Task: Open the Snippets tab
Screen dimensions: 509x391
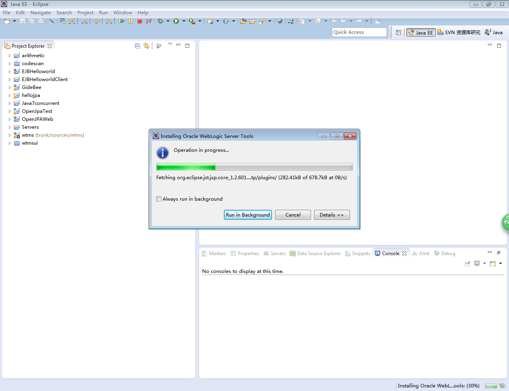Action: click(358, 254)
